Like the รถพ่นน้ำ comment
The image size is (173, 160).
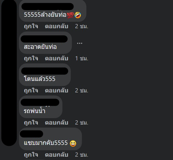click(31, 123)
